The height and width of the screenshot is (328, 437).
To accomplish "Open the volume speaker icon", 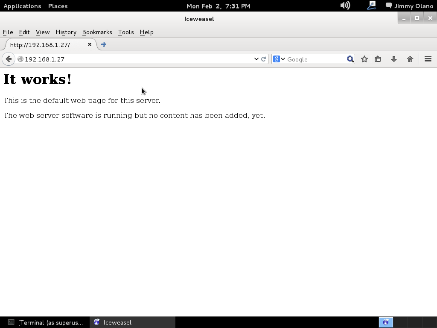I will pos(345,6).
